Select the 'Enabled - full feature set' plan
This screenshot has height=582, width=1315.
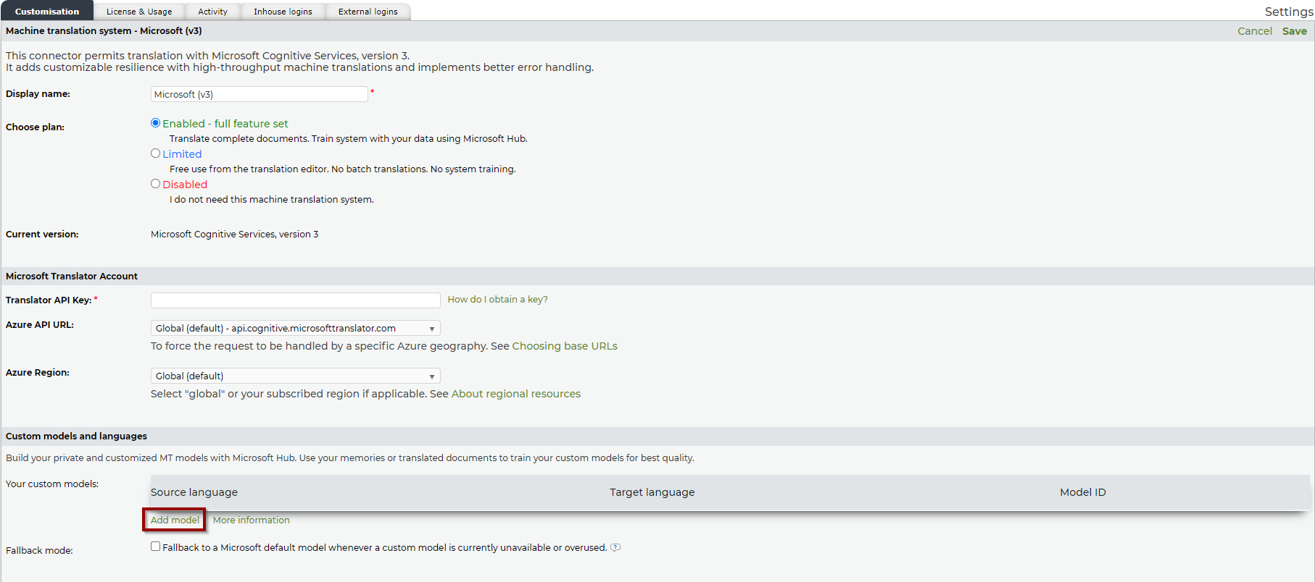[x=155, y=123]
